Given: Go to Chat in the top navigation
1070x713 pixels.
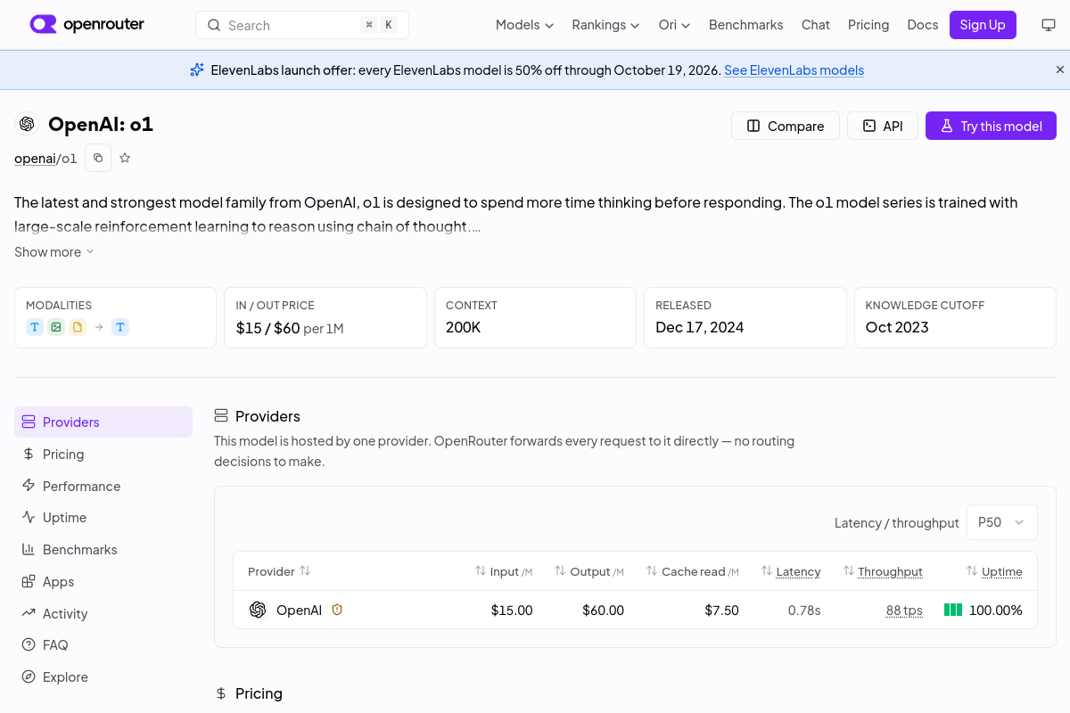Looking at the screenshot, I should click(x=815, y=25).
